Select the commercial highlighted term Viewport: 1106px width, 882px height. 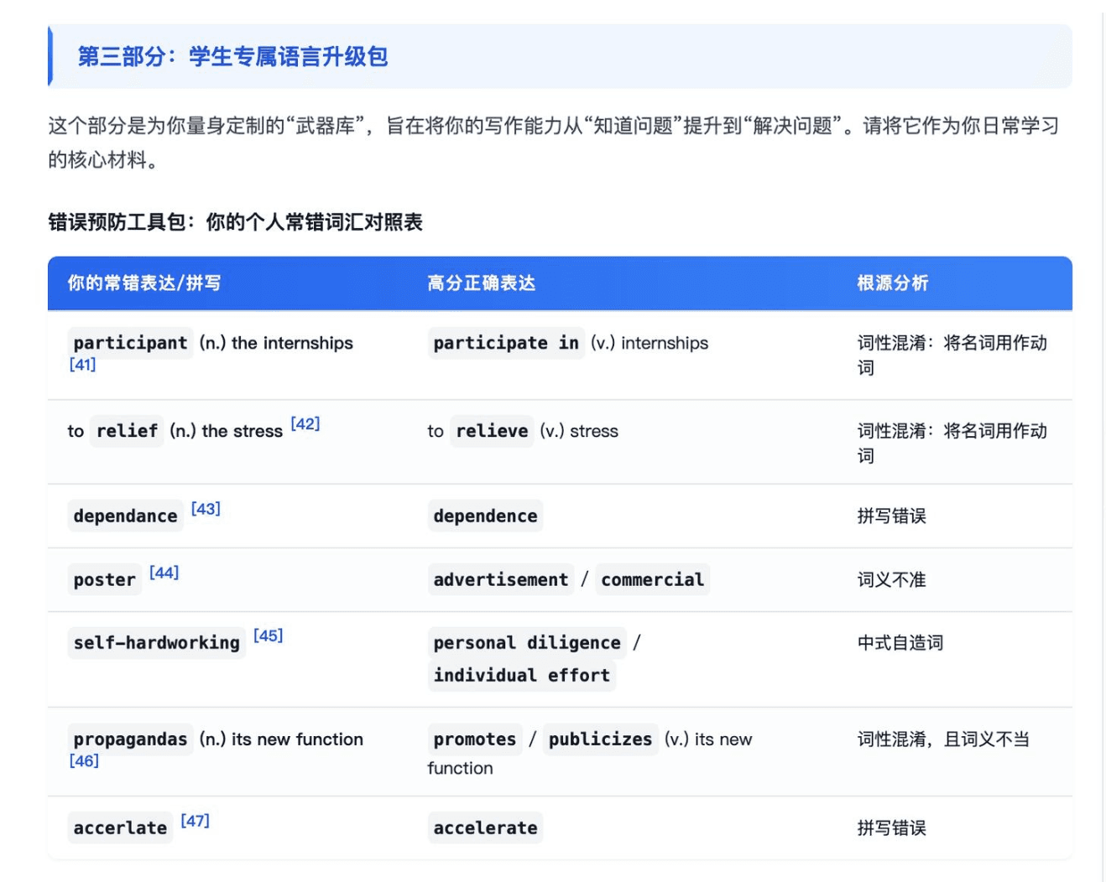(x=652, y=579)
